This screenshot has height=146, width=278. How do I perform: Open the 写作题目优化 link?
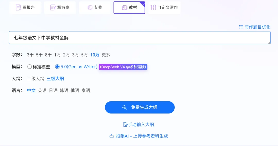click(x=255, y=27)
